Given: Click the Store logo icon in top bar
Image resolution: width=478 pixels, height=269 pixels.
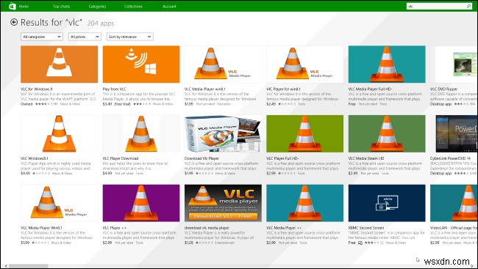Looking at the screenshot, I should (x=13, y=6).
